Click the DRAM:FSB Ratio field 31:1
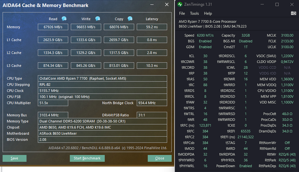Screen dimensions: 299x172 pyautogui.click(x=152, y=115)
